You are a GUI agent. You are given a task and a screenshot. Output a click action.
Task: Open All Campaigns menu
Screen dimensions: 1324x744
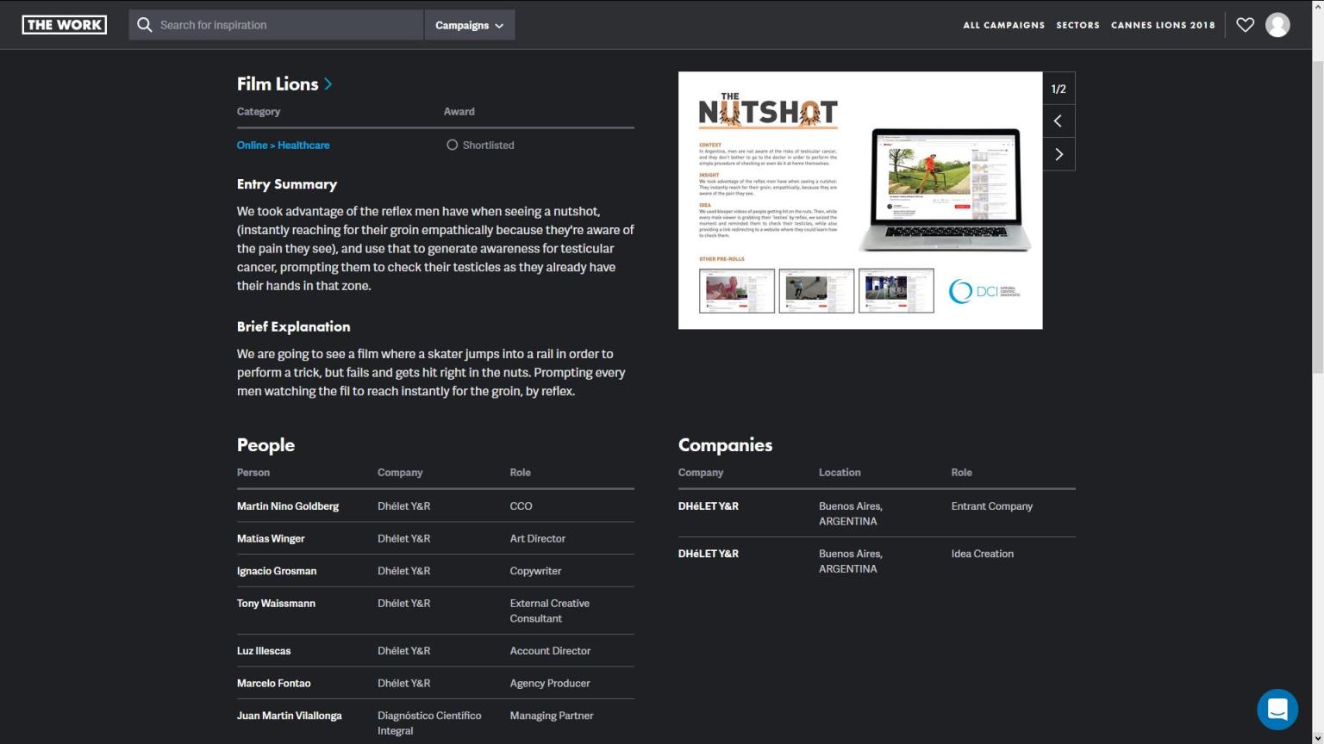click(x=1003, y=25)
